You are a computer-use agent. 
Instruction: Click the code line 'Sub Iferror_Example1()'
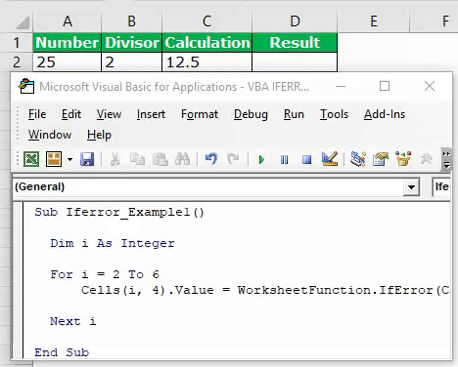[119, 212]
